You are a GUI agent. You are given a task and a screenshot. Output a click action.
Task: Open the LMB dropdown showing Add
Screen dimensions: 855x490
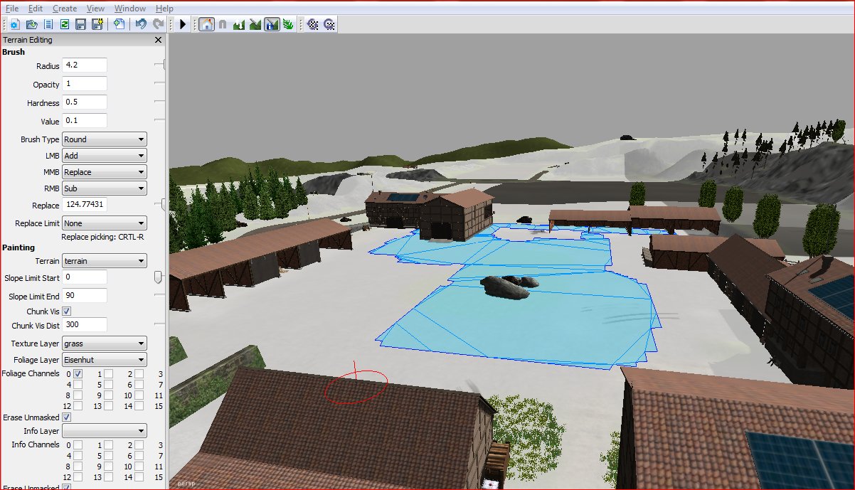coord(105,156)
